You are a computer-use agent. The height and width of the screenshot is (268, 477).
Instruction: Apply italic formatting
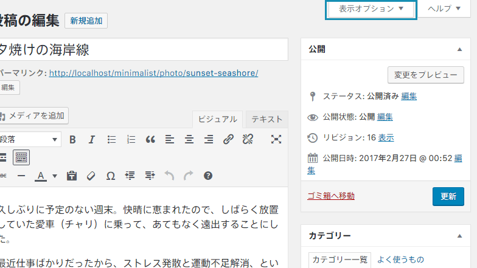tap(92, 139)
